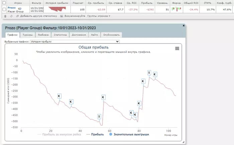This screenshot has height=145, width=234.
Task: Click the copy icon before Добавить другую статистику
Action: [17, 16]
